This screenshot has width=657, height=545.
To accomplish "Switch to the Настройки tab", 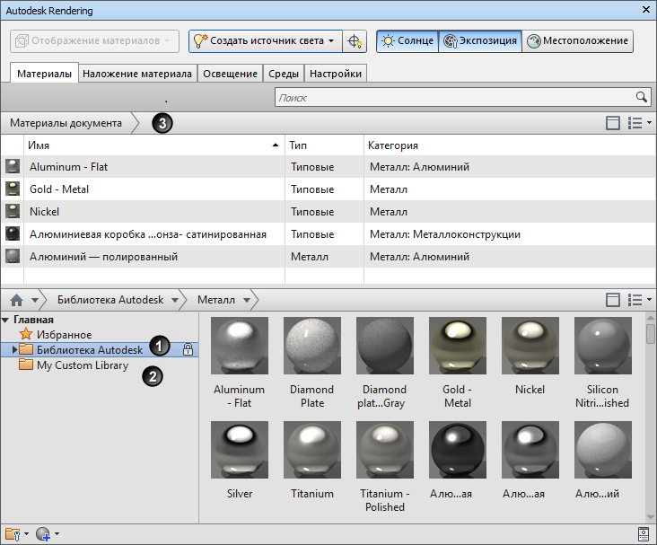I will tap(336, 74).
